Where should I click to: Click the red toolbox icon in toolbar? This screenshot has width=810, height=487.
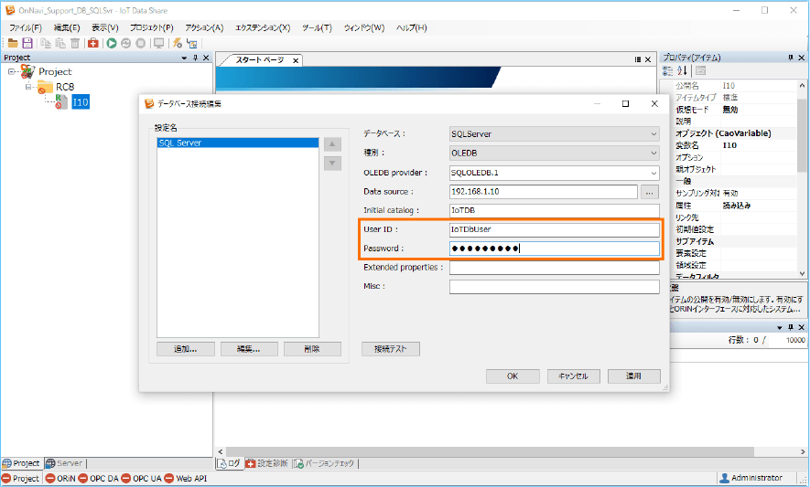coord(93,43)
